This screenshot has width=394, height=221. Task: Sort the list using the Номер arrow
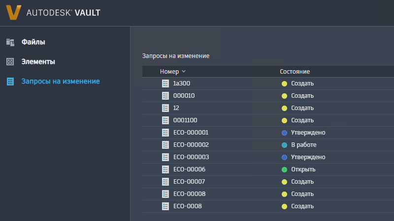click(x=184, y=72)
